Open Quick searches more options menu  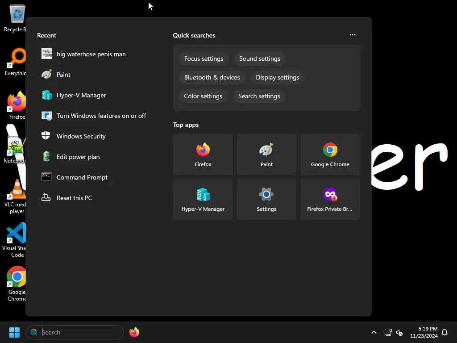[353, 35]
